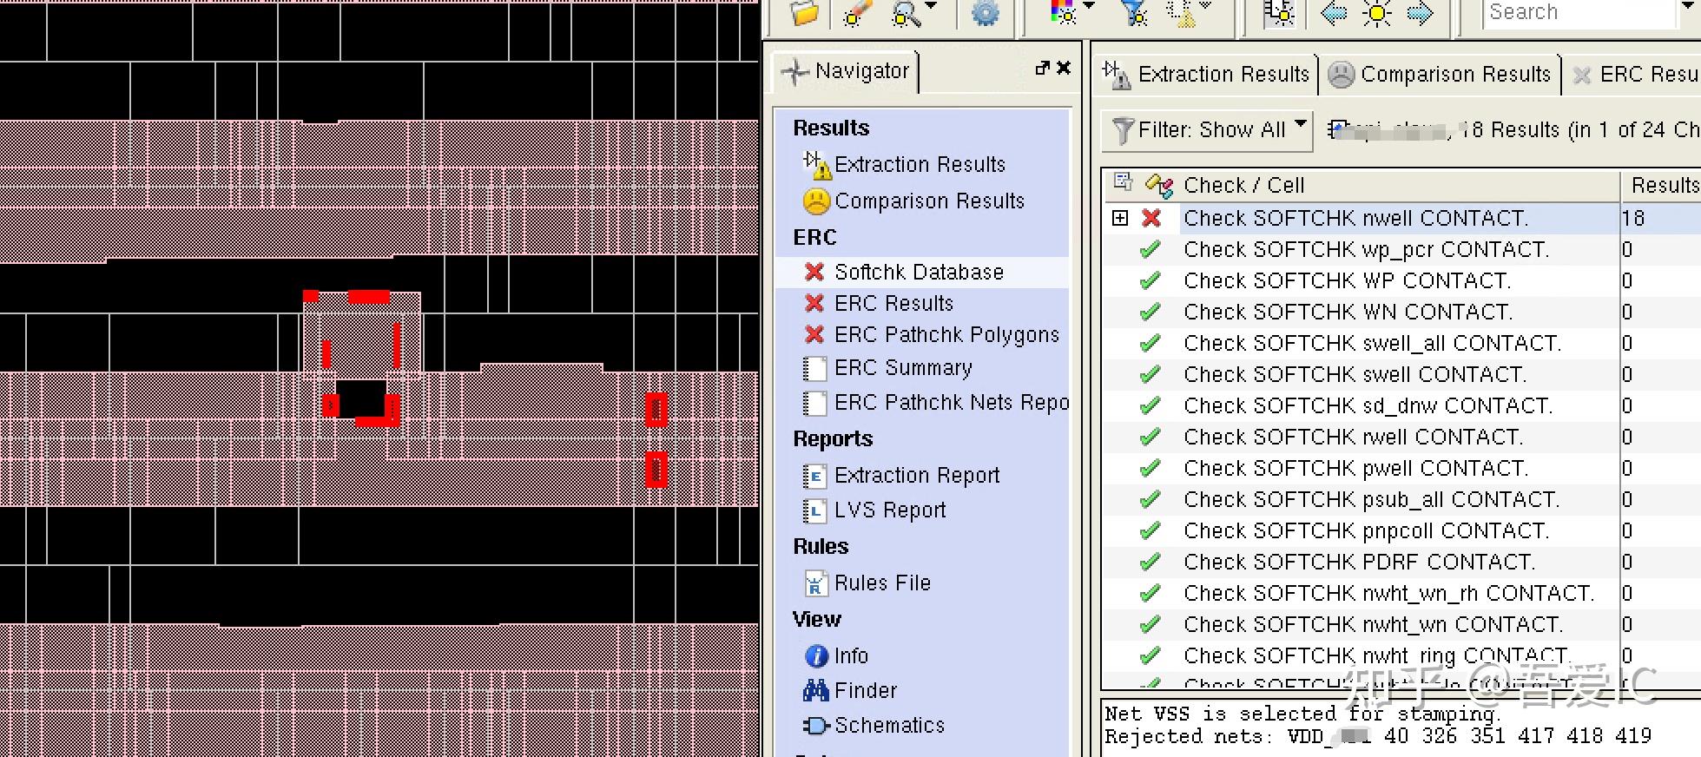Open the Filter: Show All dropdown
The height and width of the screenshot is (757, 1701).
pos(1207,130)
